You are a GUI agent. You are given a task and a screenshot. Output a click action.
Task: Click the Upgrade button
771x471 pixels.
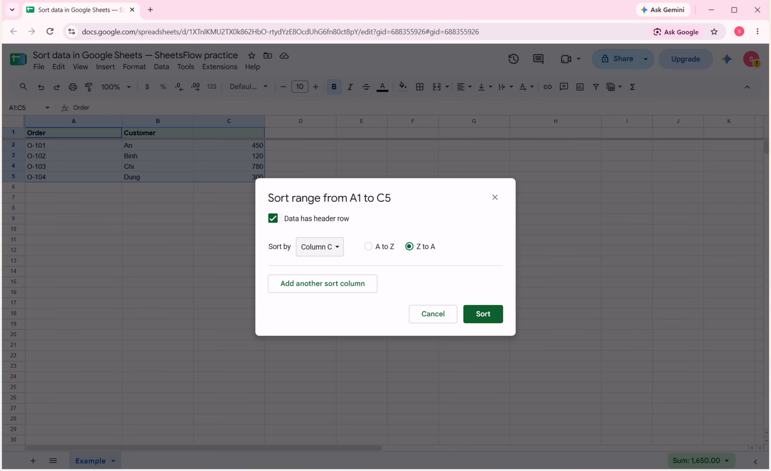685,59
